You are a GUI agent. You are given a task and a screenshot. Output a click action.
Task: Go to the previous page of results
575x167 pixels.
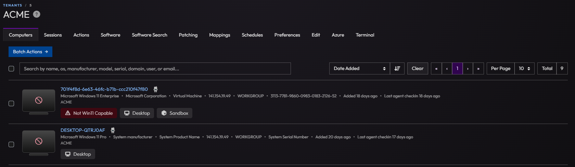[x=447, y=69]
